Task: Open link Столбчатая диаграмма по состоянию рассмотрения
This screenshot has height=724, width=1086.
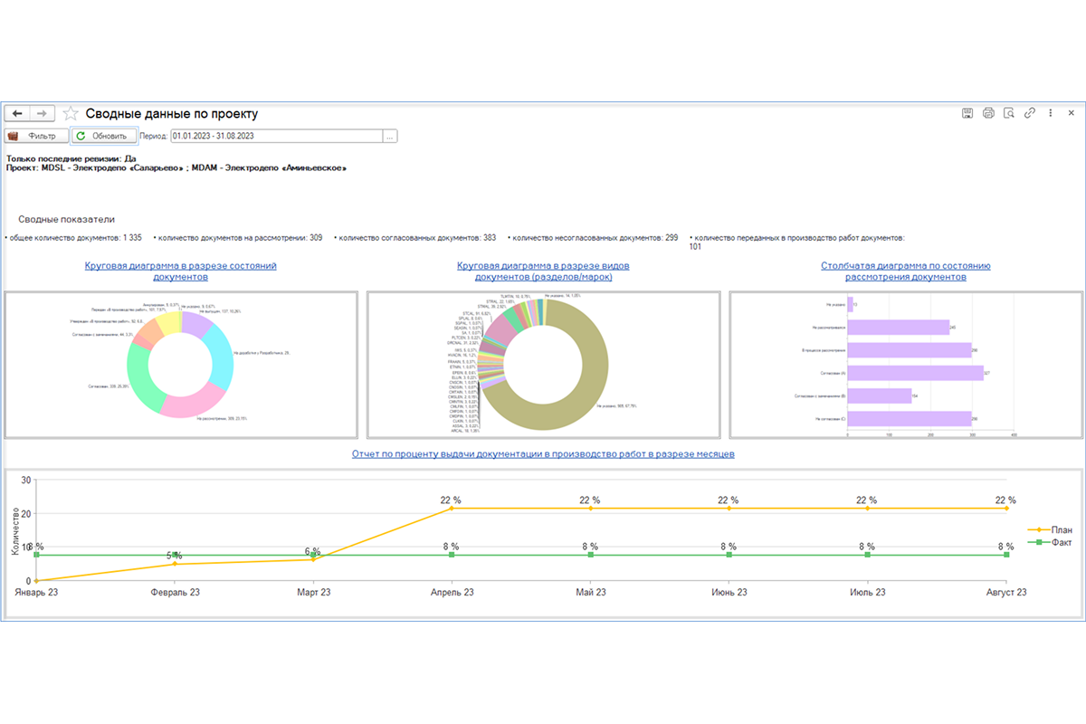Action: click(x=906, y=271)
